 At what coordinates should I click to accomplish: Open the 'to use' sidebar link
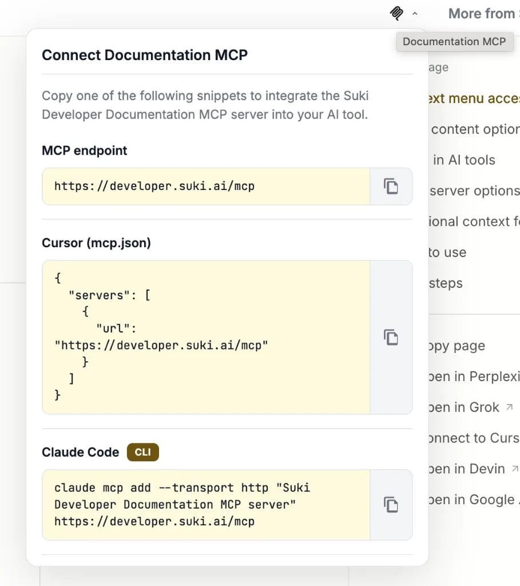(447, 252)
